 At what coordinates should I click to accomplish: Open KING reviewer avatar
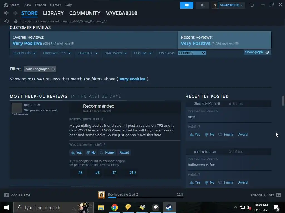click(x=17, y=108)
